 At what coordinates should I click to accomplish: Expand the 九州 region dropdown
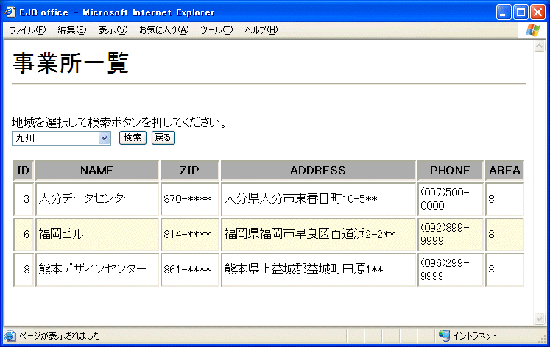tap(104, 138)
